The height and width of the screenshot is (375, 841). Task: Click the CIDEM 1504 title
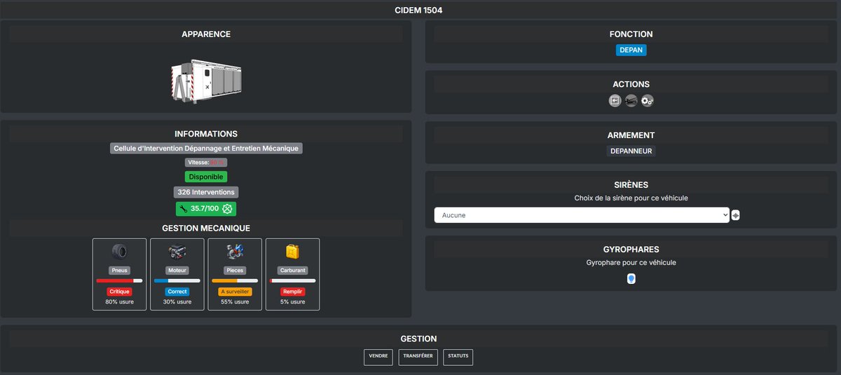418,11
